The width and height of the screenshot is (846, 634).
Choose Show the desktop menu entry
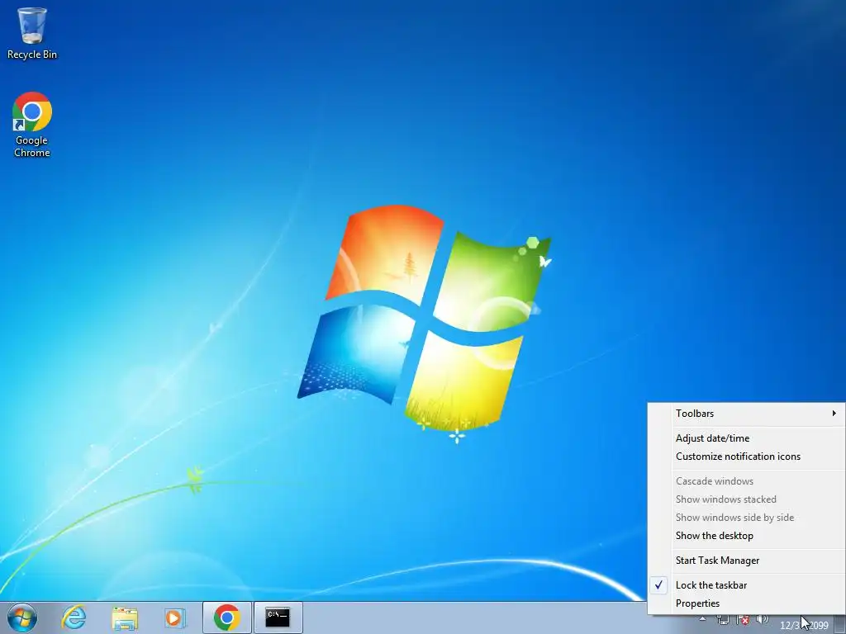pos(746,536)
